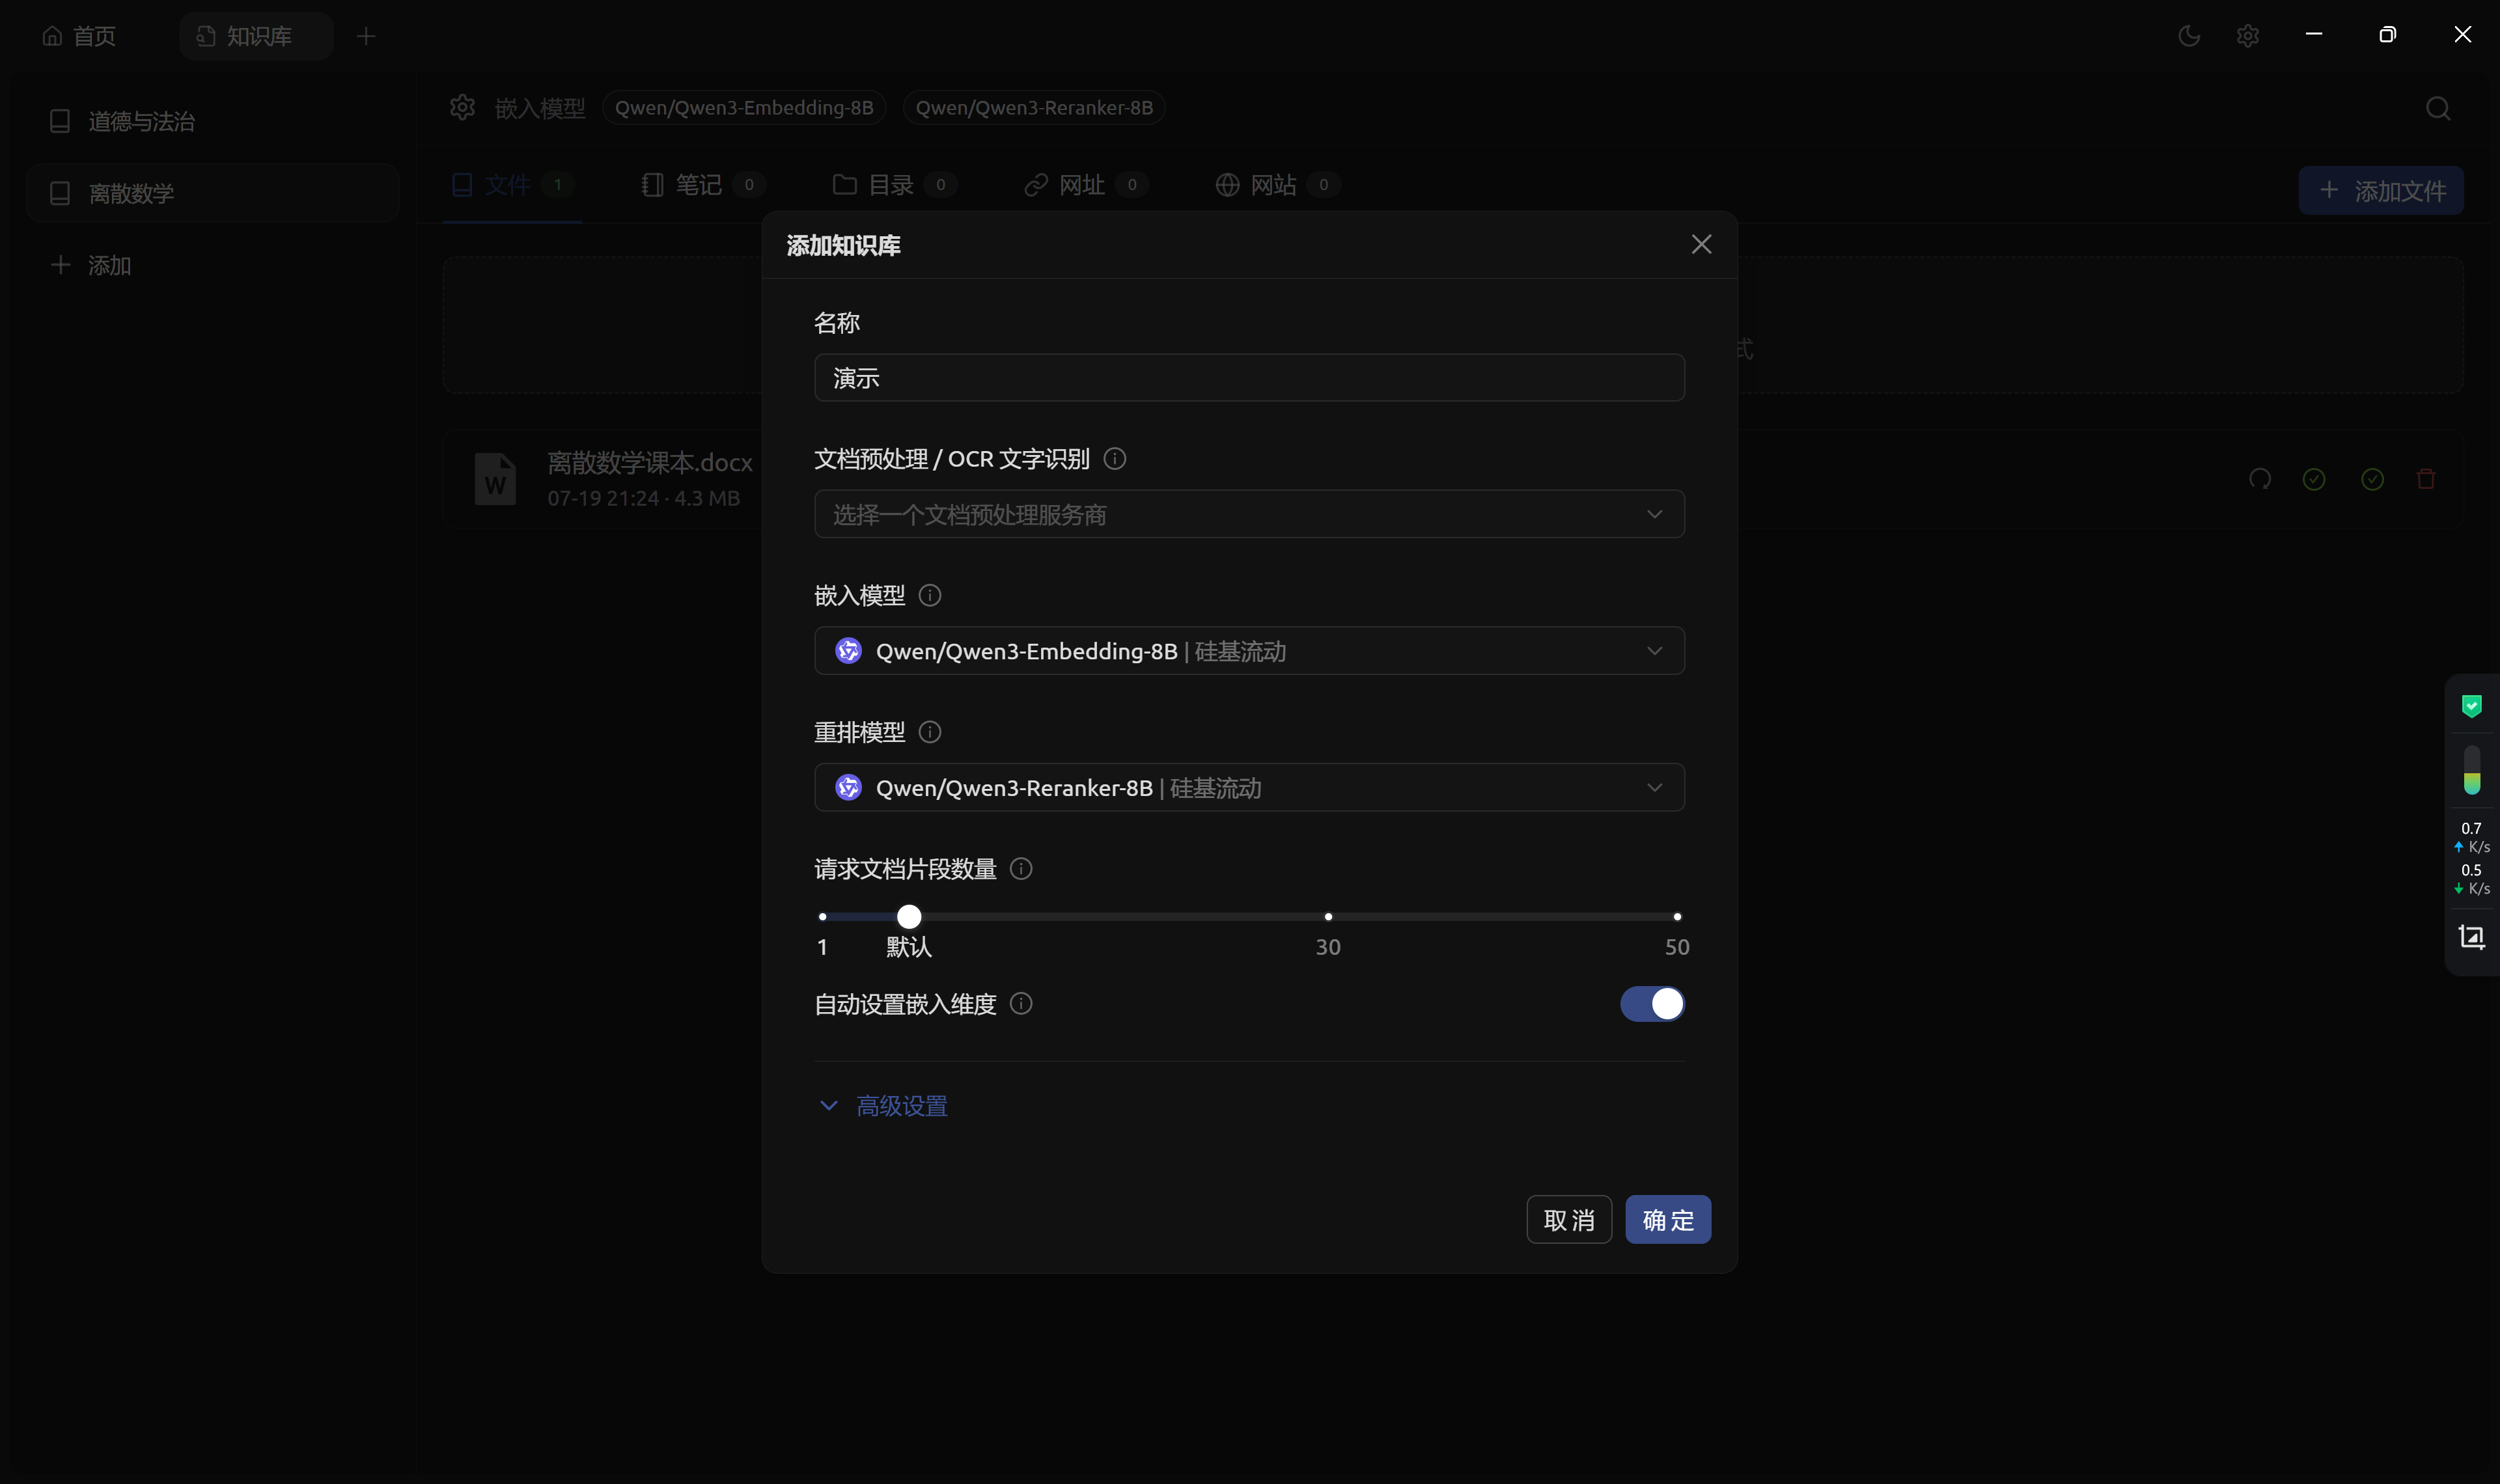The height and width of the screenshot is (1484, 2500).
Task: Delete the docx file via the trash icon
Action: coord(2426,479)
